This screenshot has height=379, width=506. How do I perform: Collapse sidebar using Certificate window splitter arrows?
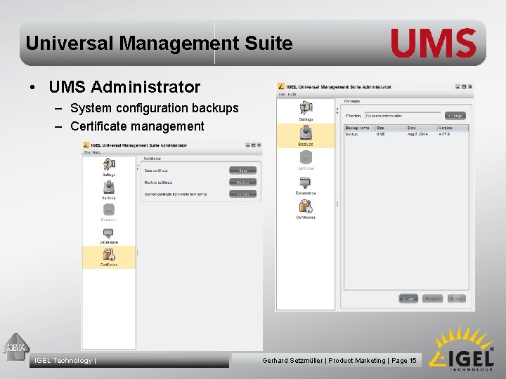point(138,167)
